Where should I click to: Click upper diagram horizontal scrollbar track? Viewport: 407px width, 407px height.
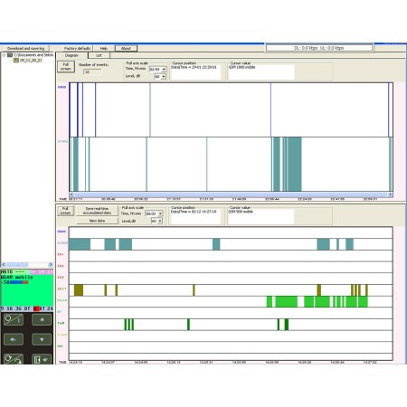[x=231, y=194]
